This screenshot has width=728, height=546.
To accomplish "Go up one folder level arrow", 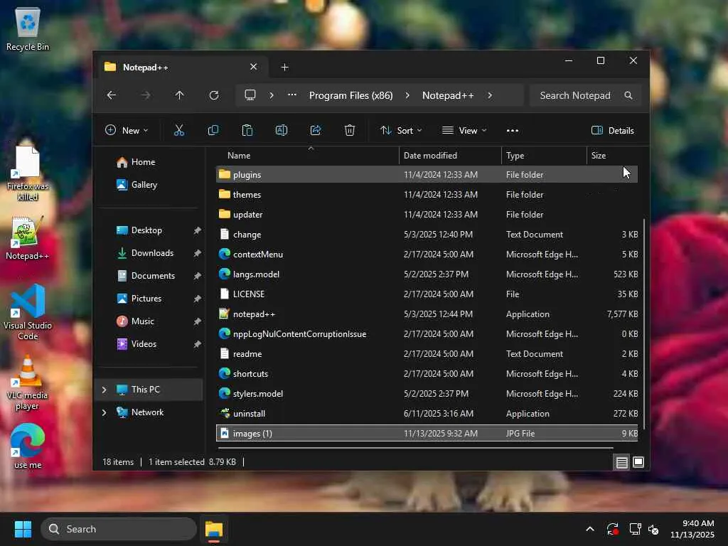I will 179,95.
